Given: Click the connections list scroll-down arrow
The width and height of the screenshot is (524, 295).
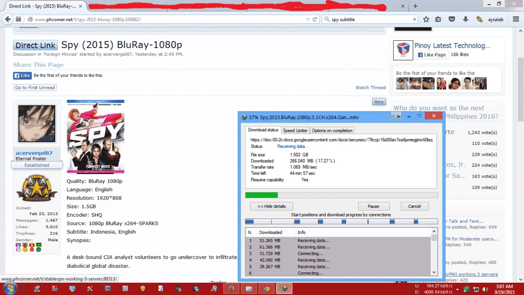Looking at the screenshot, I should [x=434, y=273].
